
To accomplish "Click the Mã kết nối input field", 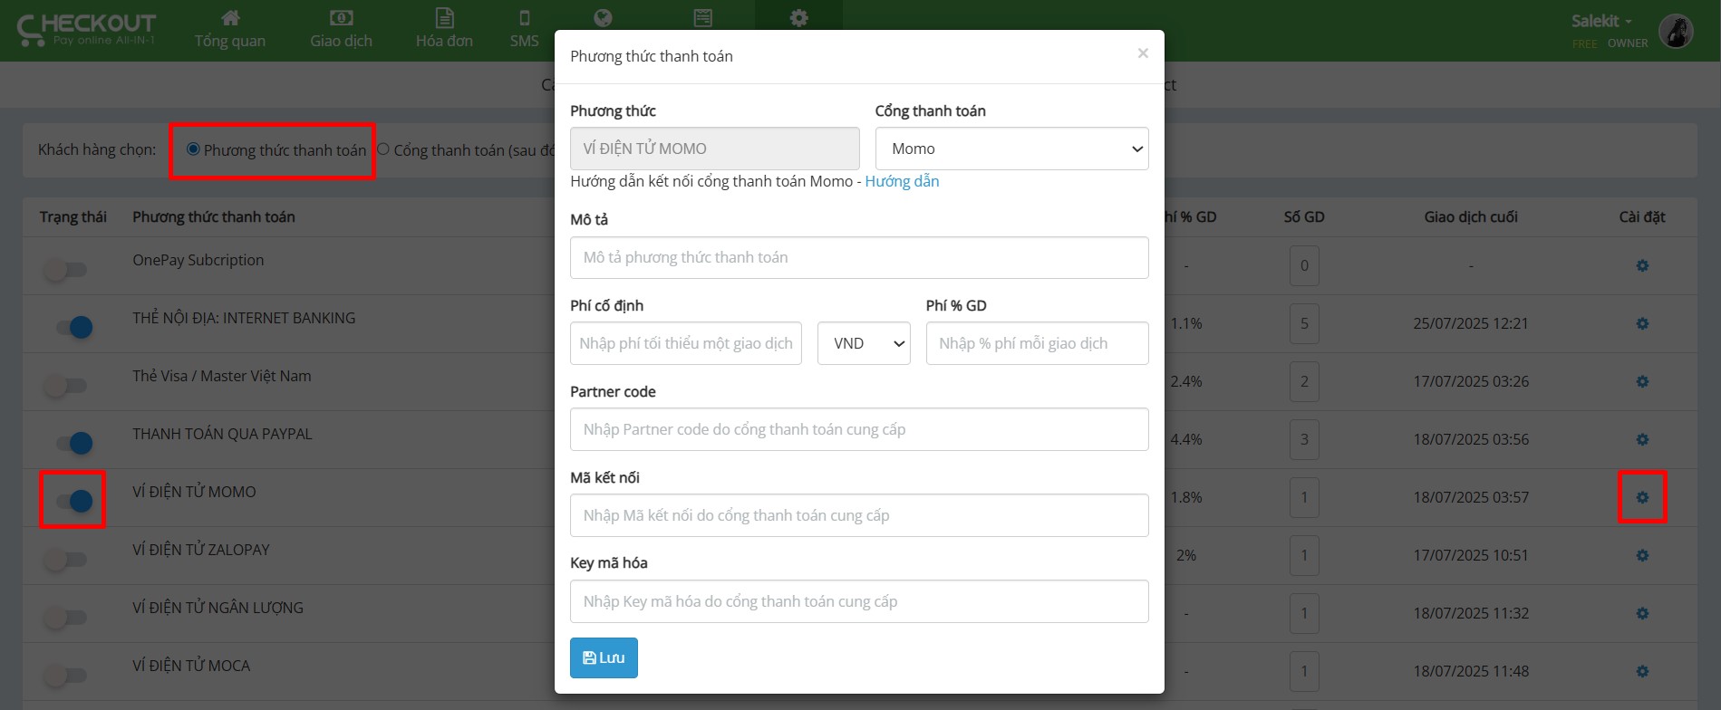I will pos(859,515).
